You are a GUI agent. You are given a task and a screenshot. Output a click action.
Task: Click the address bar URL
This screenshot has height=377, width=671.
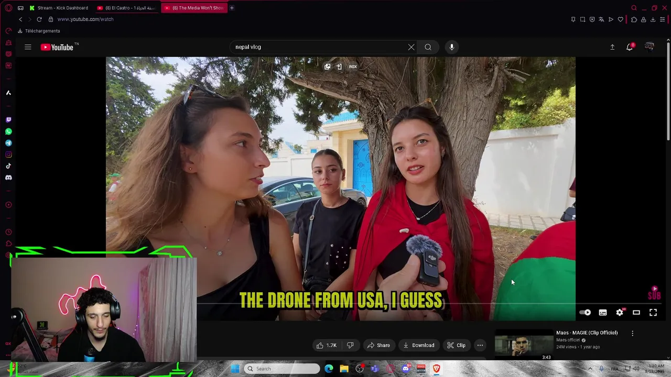(85, 19)
